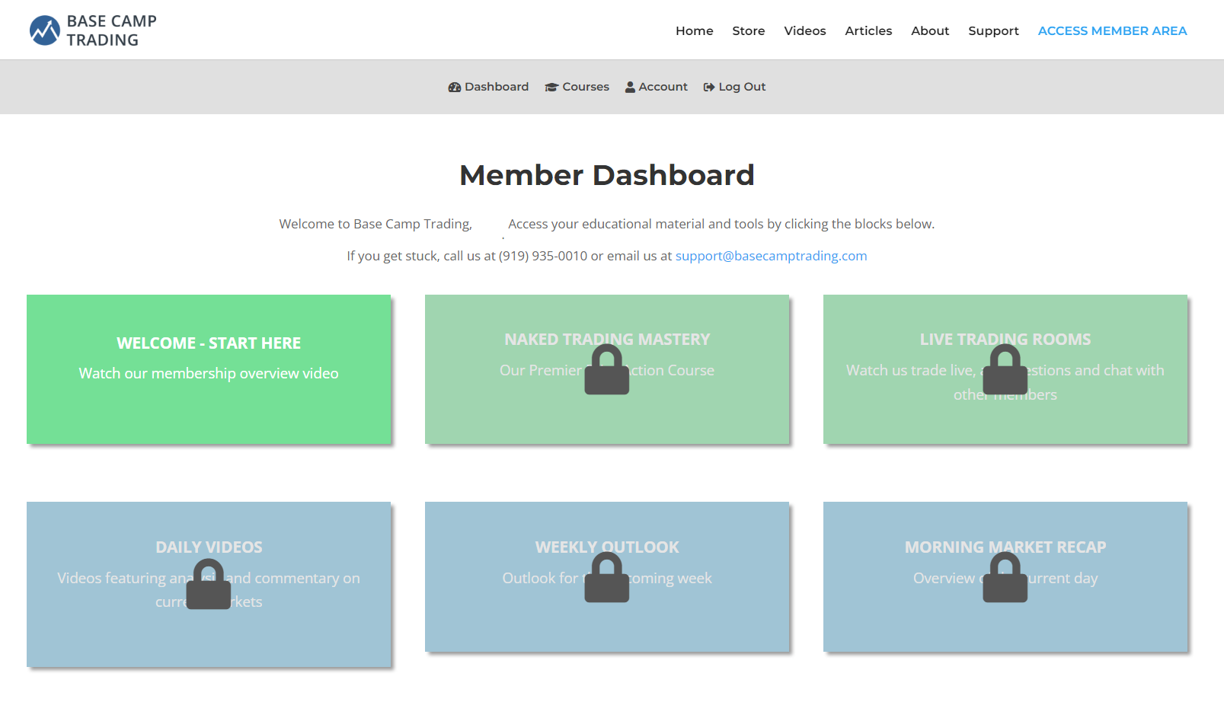Open the Videos menu item

[805, 30]
